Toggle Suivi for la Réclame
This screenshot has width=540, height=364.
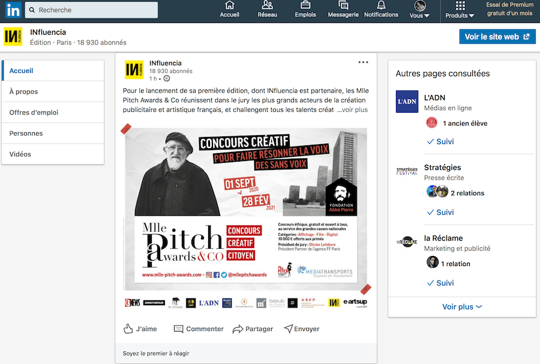click(x=440, y=283)
